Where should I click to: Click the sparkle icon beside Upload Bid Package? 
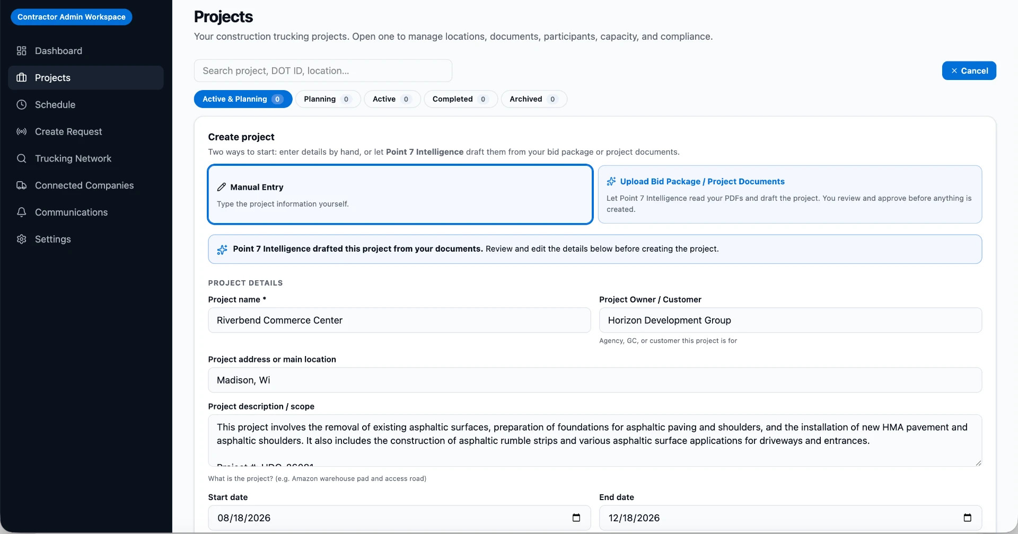[611, 181]
